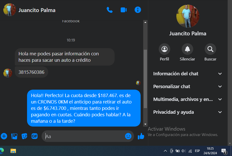232x156 pixels.
Task: Search in conversation with Buscar
Action: [210, 52]
